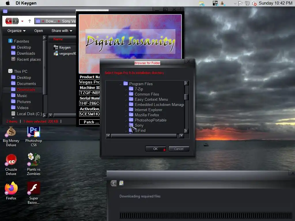Click the flag notification tray icon
Screen dimensions: 295x221
click(x=240, y=3)
